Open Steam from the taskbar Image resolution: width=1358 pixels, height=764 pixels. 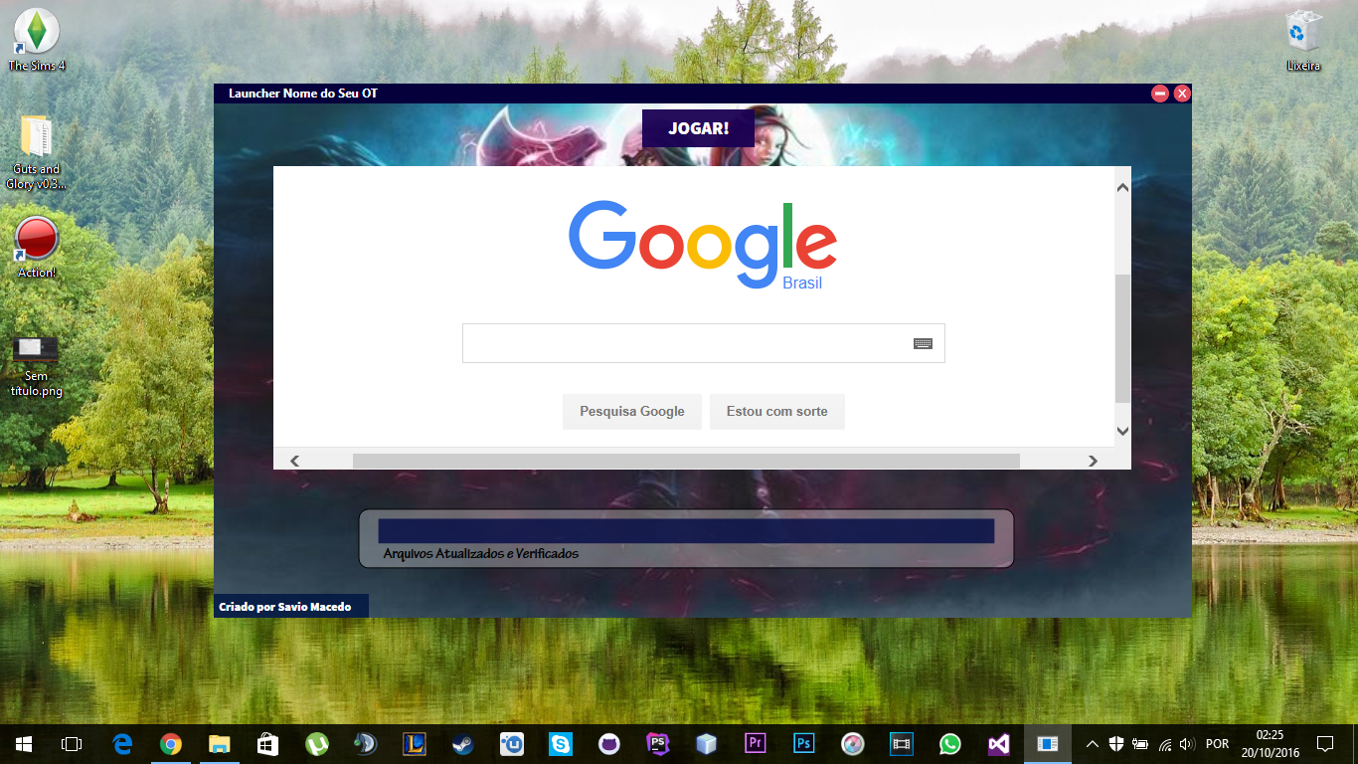click(463, 743)
